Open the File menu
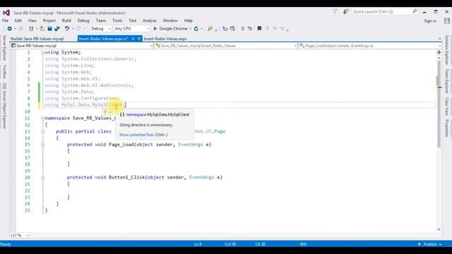Viewport: 452px width, 254px height. [x=5, y=20]
